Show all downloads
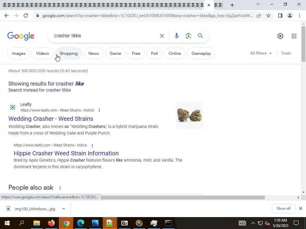The image size is (306, 229). [x=283, y=208]
